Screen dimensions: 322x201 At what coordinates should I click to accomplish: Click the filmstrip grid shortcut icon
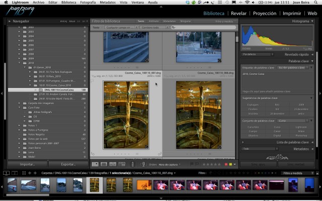[x=24, y=173]
